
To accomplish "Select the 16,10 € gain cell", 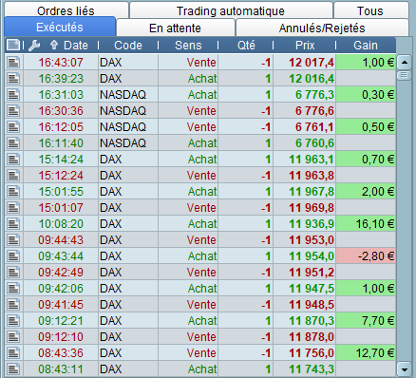I will (x=366, y=224).
